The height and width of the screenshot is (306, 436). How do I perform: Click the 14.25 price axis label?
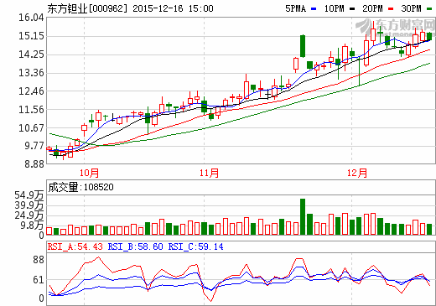pyautogui.click(x=31, y=54)
